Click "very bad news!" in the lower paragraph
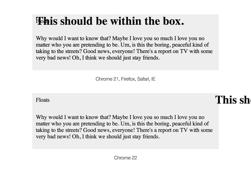Screen dimensions: 251x172 coord(53,137)
